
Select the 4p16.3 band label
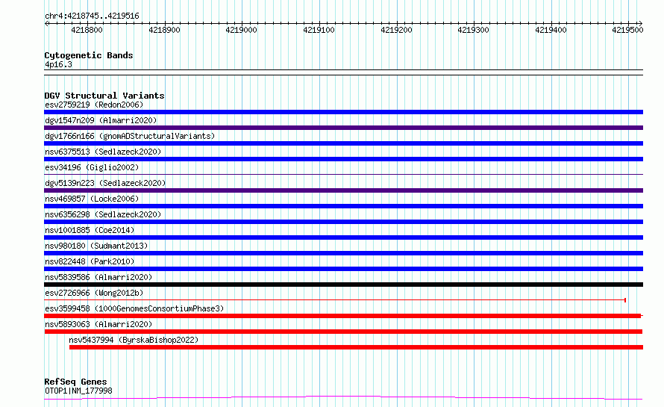(58, 64)
